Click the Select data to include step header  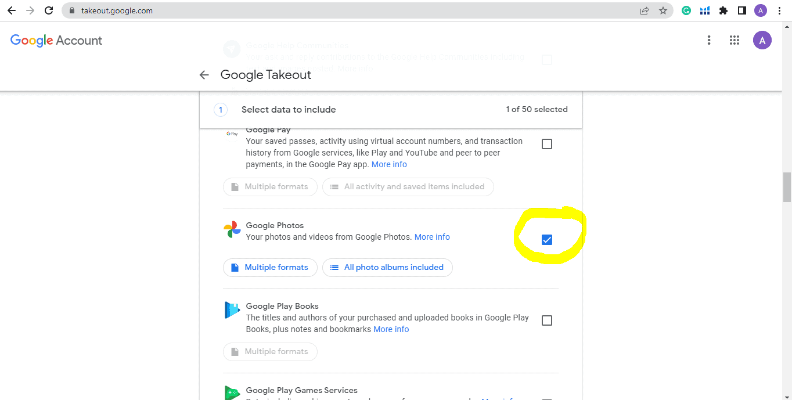pos(391,109)
